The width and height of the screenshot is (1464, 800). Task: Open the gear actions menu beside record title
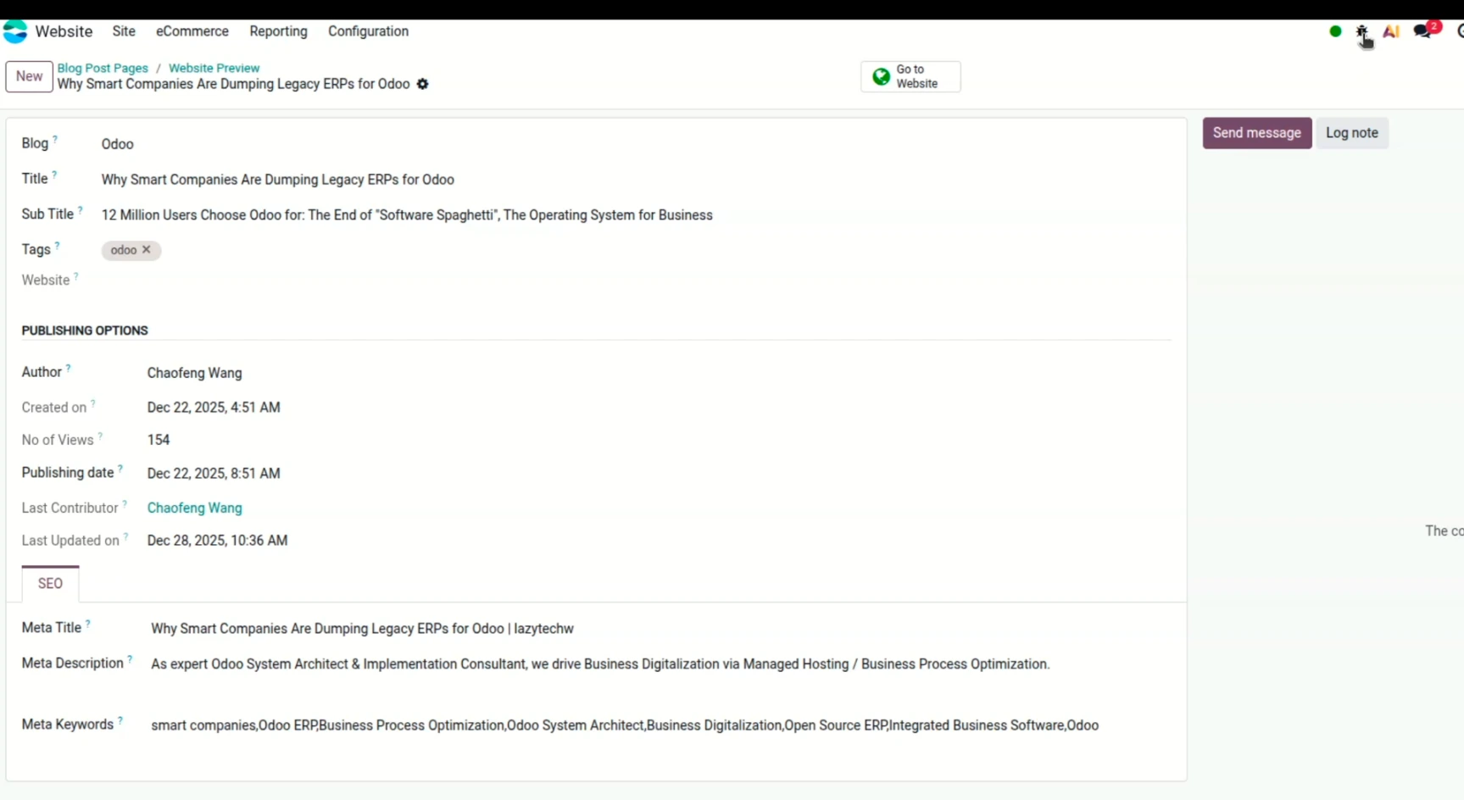tap(422, 84)
